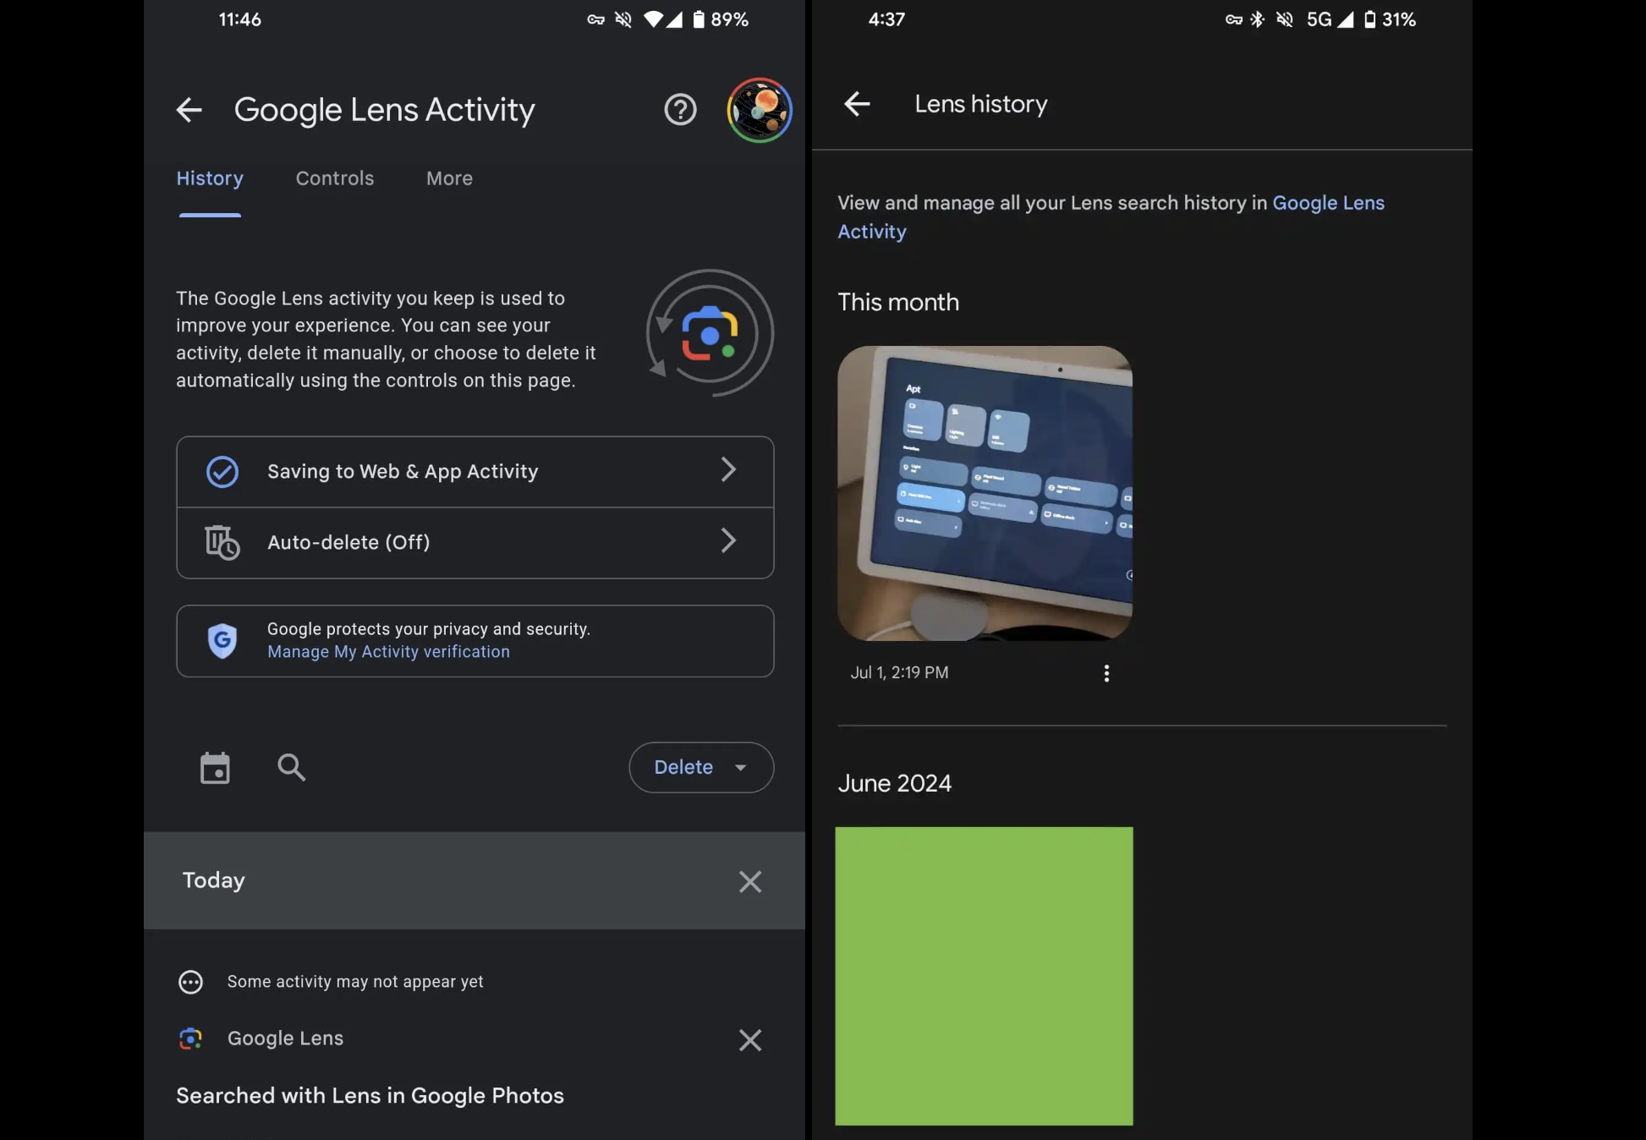Screen dimensions: 1646x1140
Task: Tap the Web & App Activity checkmark icon
Action: (x=222, y=471)
